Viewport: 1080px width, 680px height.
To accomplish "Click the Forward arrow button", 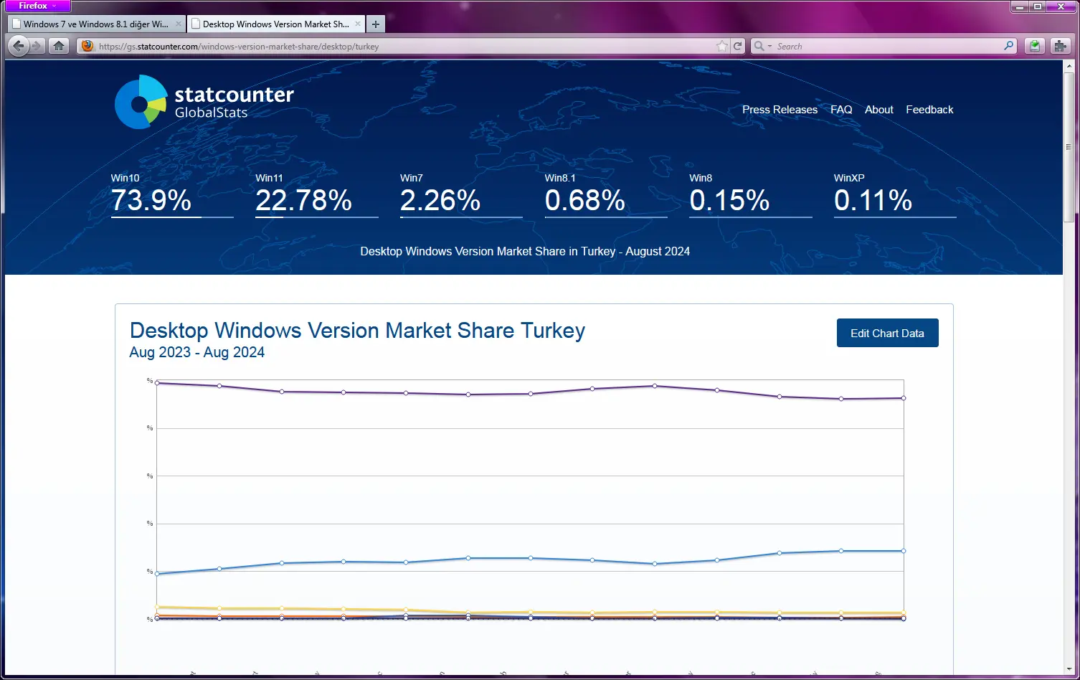I will coord(37,46).
